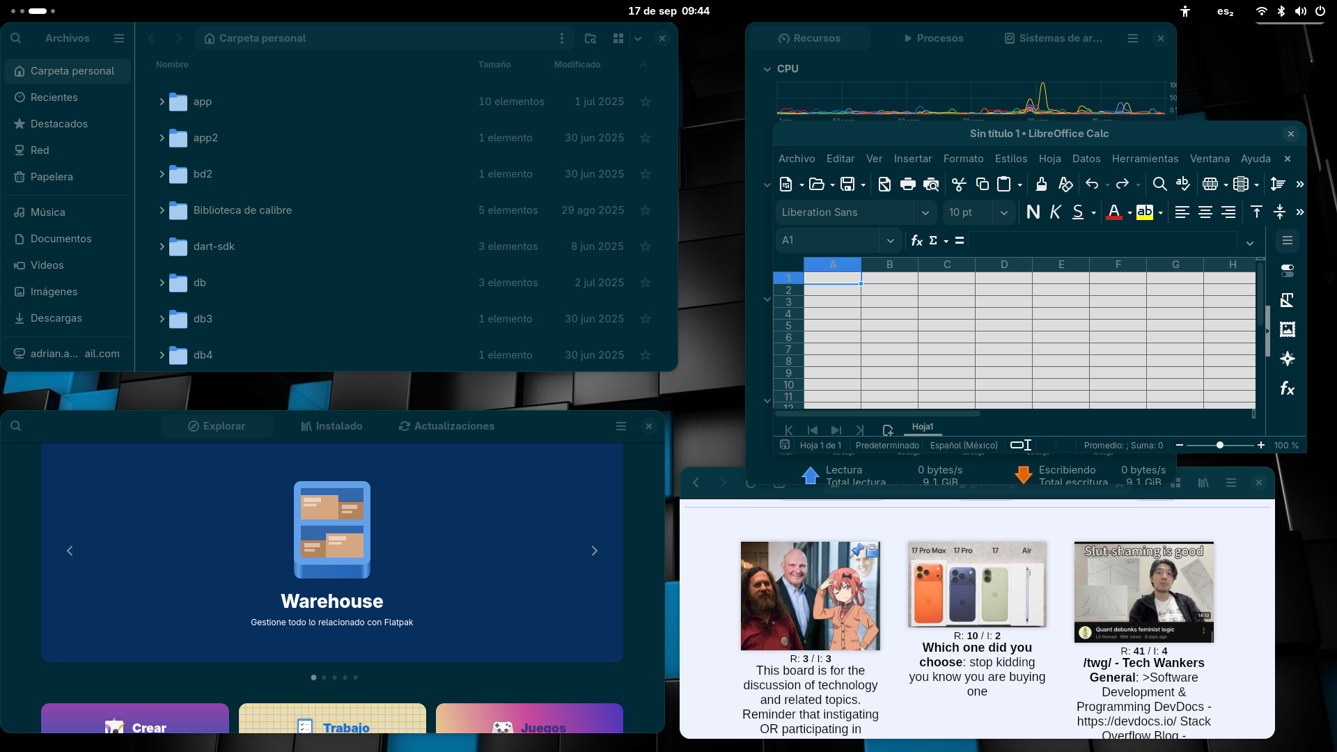Open Functions fx in Calc sidebar
Screen dimensions: 1337x752
click(1288, 389)
